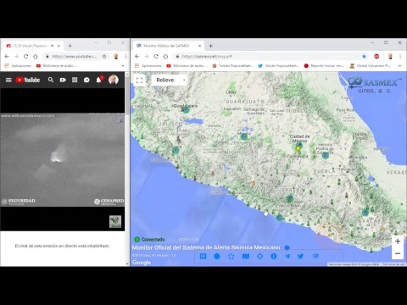Click the SASMEX logo icon in bottom toolbar

click(x=315, y=256)
